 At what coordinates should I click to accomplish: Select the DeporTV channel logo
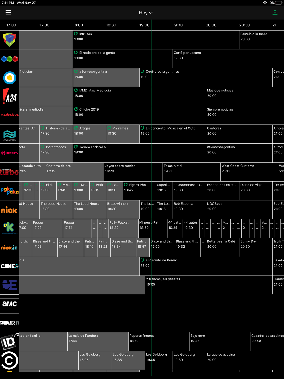pos(10,153)
